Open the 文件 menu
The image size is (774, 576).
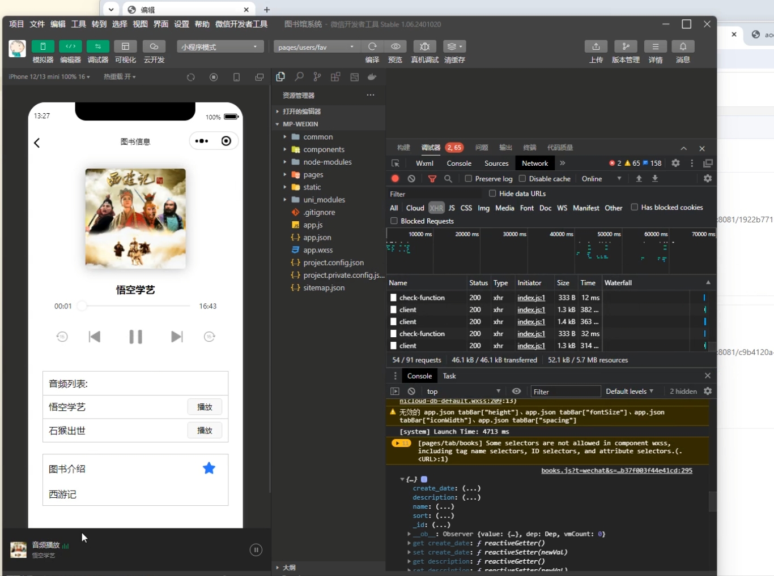tap(37, 24)
